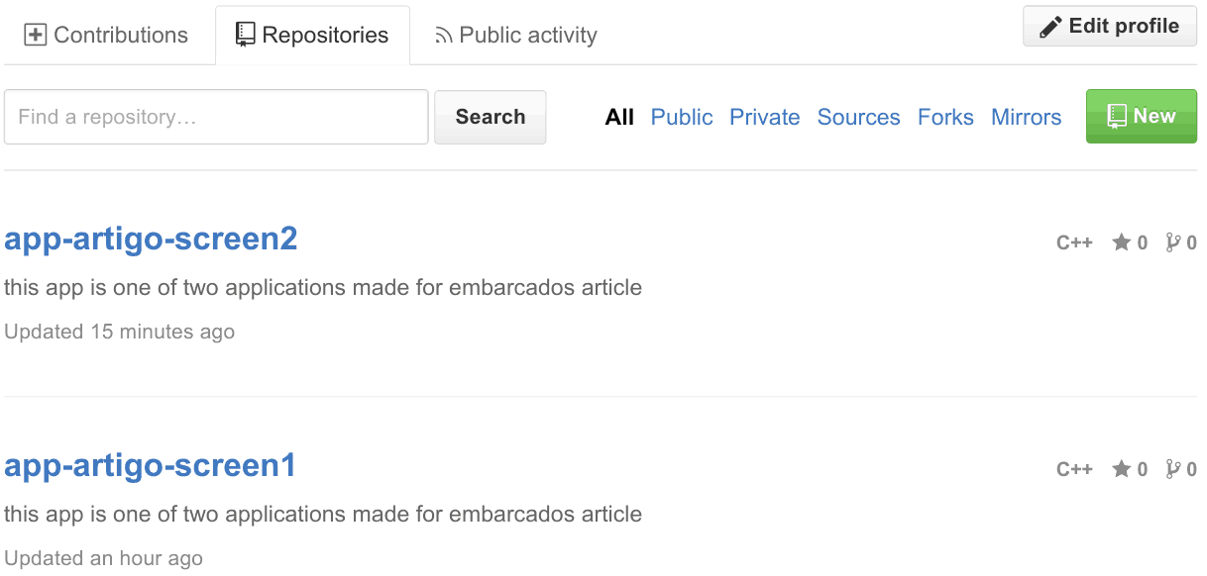Open the app-artigo-screen1 repository
Image resolution: width=1207 pixels, height=576 pixels.
pyautogui.click(x=150, y=465)
